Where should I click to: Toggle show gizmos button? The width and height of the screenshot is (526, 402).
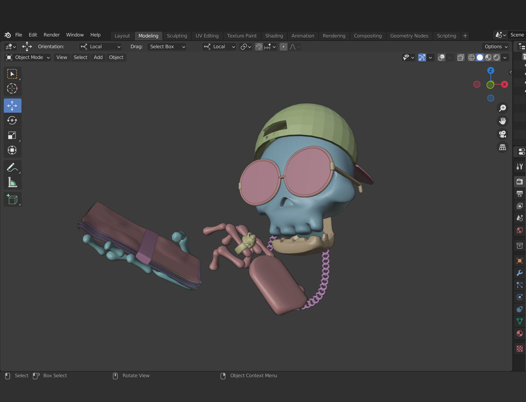[422, 58]
